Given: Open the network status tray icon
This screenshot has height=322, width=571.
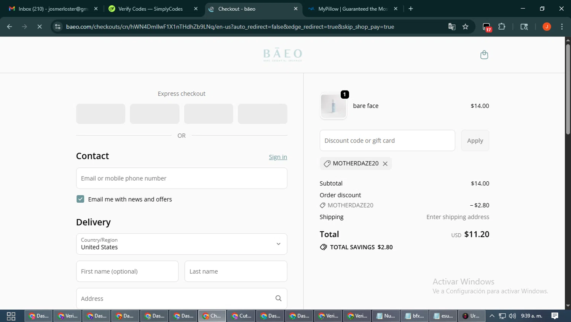Looking at the screenshot, I should (x=502, y=316).
